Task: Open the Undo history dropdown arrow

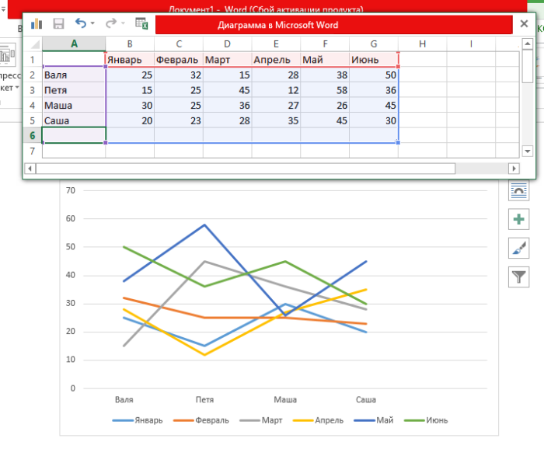Action: [x=92, y=23]
